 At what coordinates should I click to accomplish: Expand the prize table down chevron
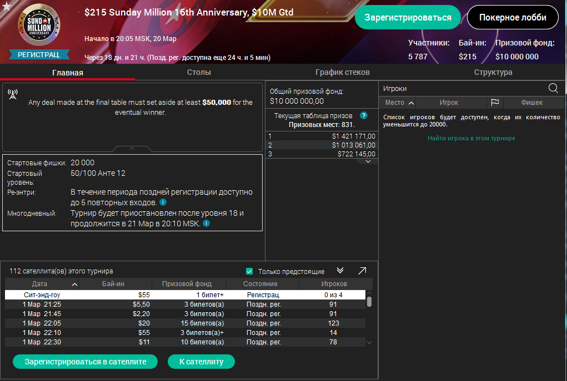(x=368, y=161)
